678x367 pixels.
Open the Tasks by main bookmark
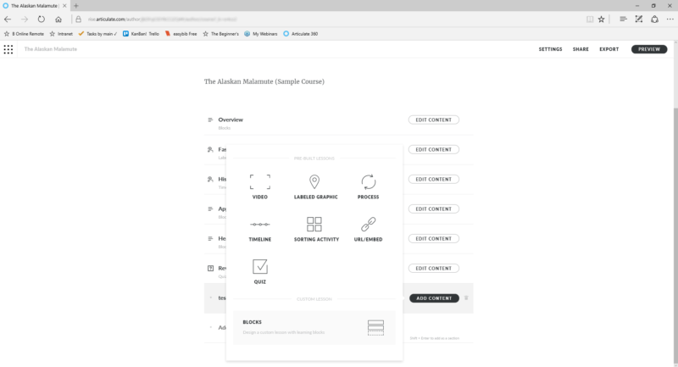click(x=97, y=34)
